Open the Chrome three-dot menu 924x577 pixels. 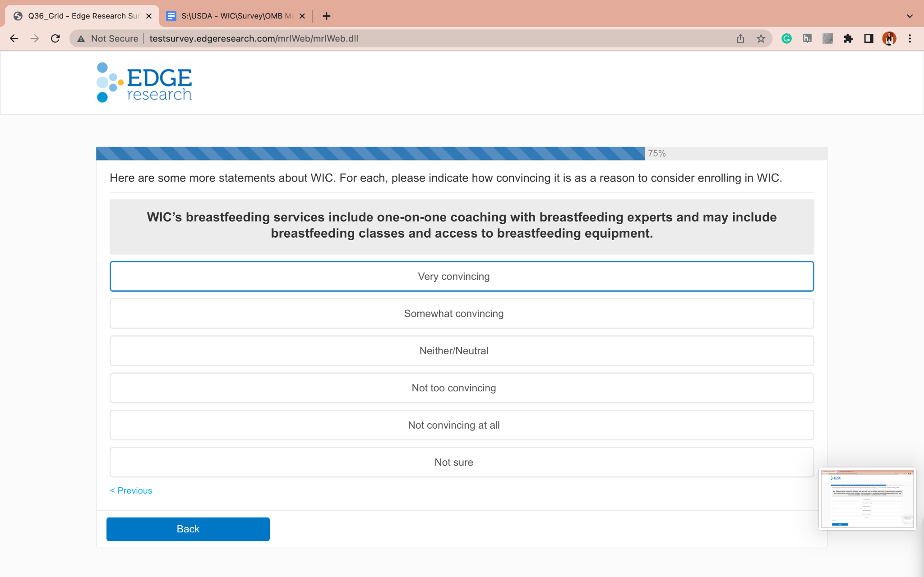click(910, 39)
